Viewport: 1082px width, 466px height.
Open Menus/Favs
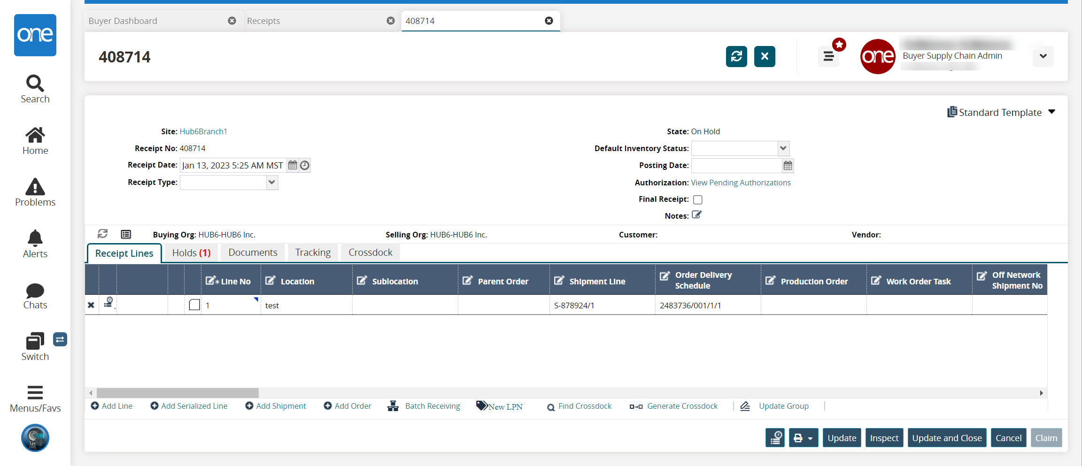(35, 399)
